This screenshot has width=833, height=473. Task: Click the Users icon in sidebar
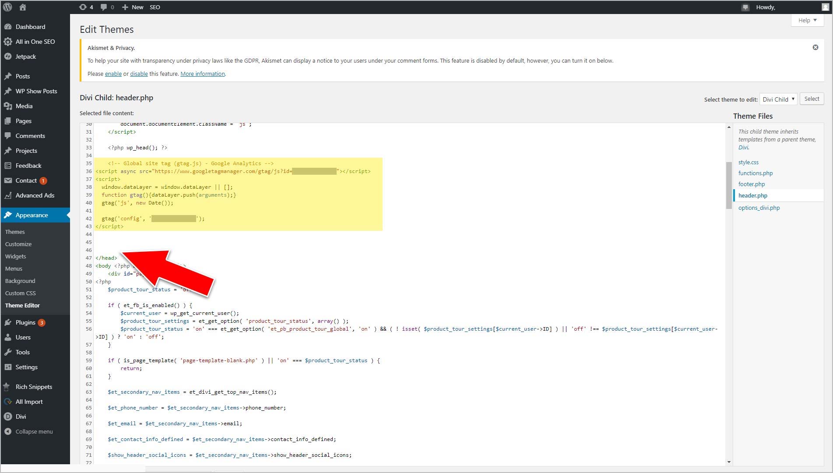click(7, 337)
